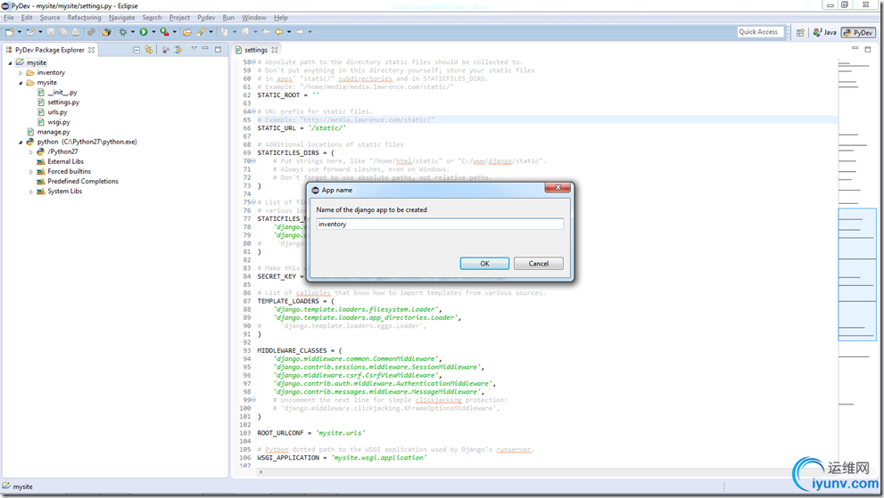Click the green Run button icon
This screenshot has height=498, width=884.
point(144,32)
